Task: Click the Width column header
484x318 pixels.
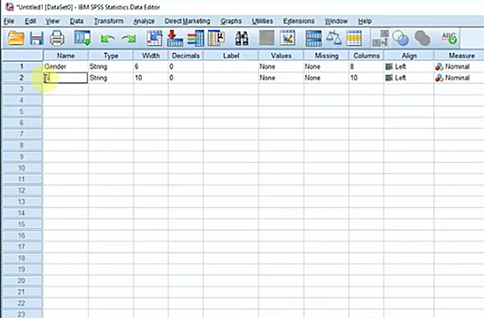Action: pyautogui.click(x=151, y=56)
